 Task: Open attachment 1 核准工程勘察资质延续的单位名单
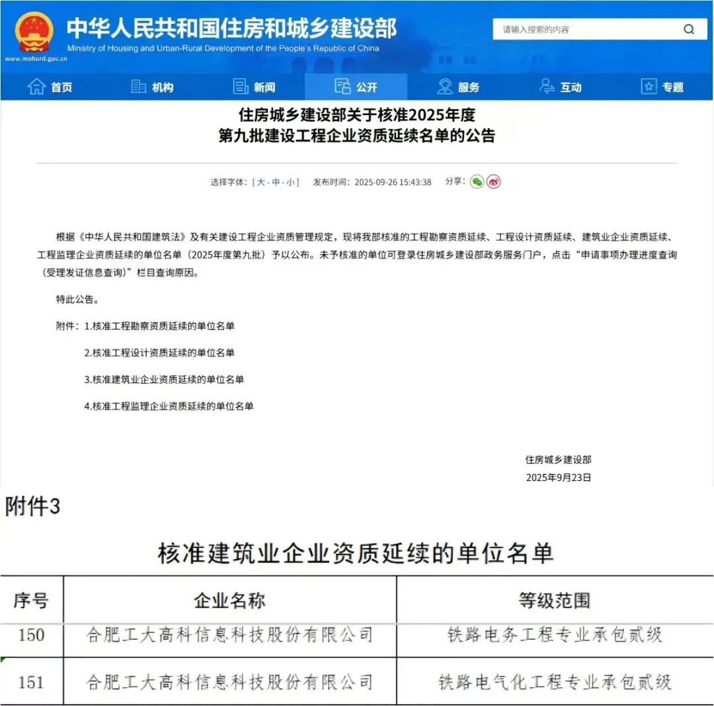[x=159, y=326]
